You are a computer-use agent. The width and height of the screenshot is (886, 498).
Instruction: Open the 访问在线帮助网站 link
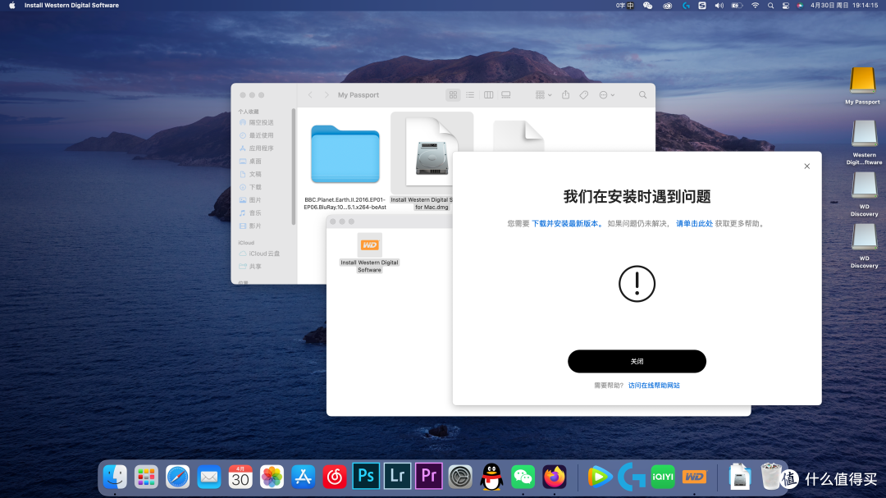pyautogui.click(x=654, y=386)
